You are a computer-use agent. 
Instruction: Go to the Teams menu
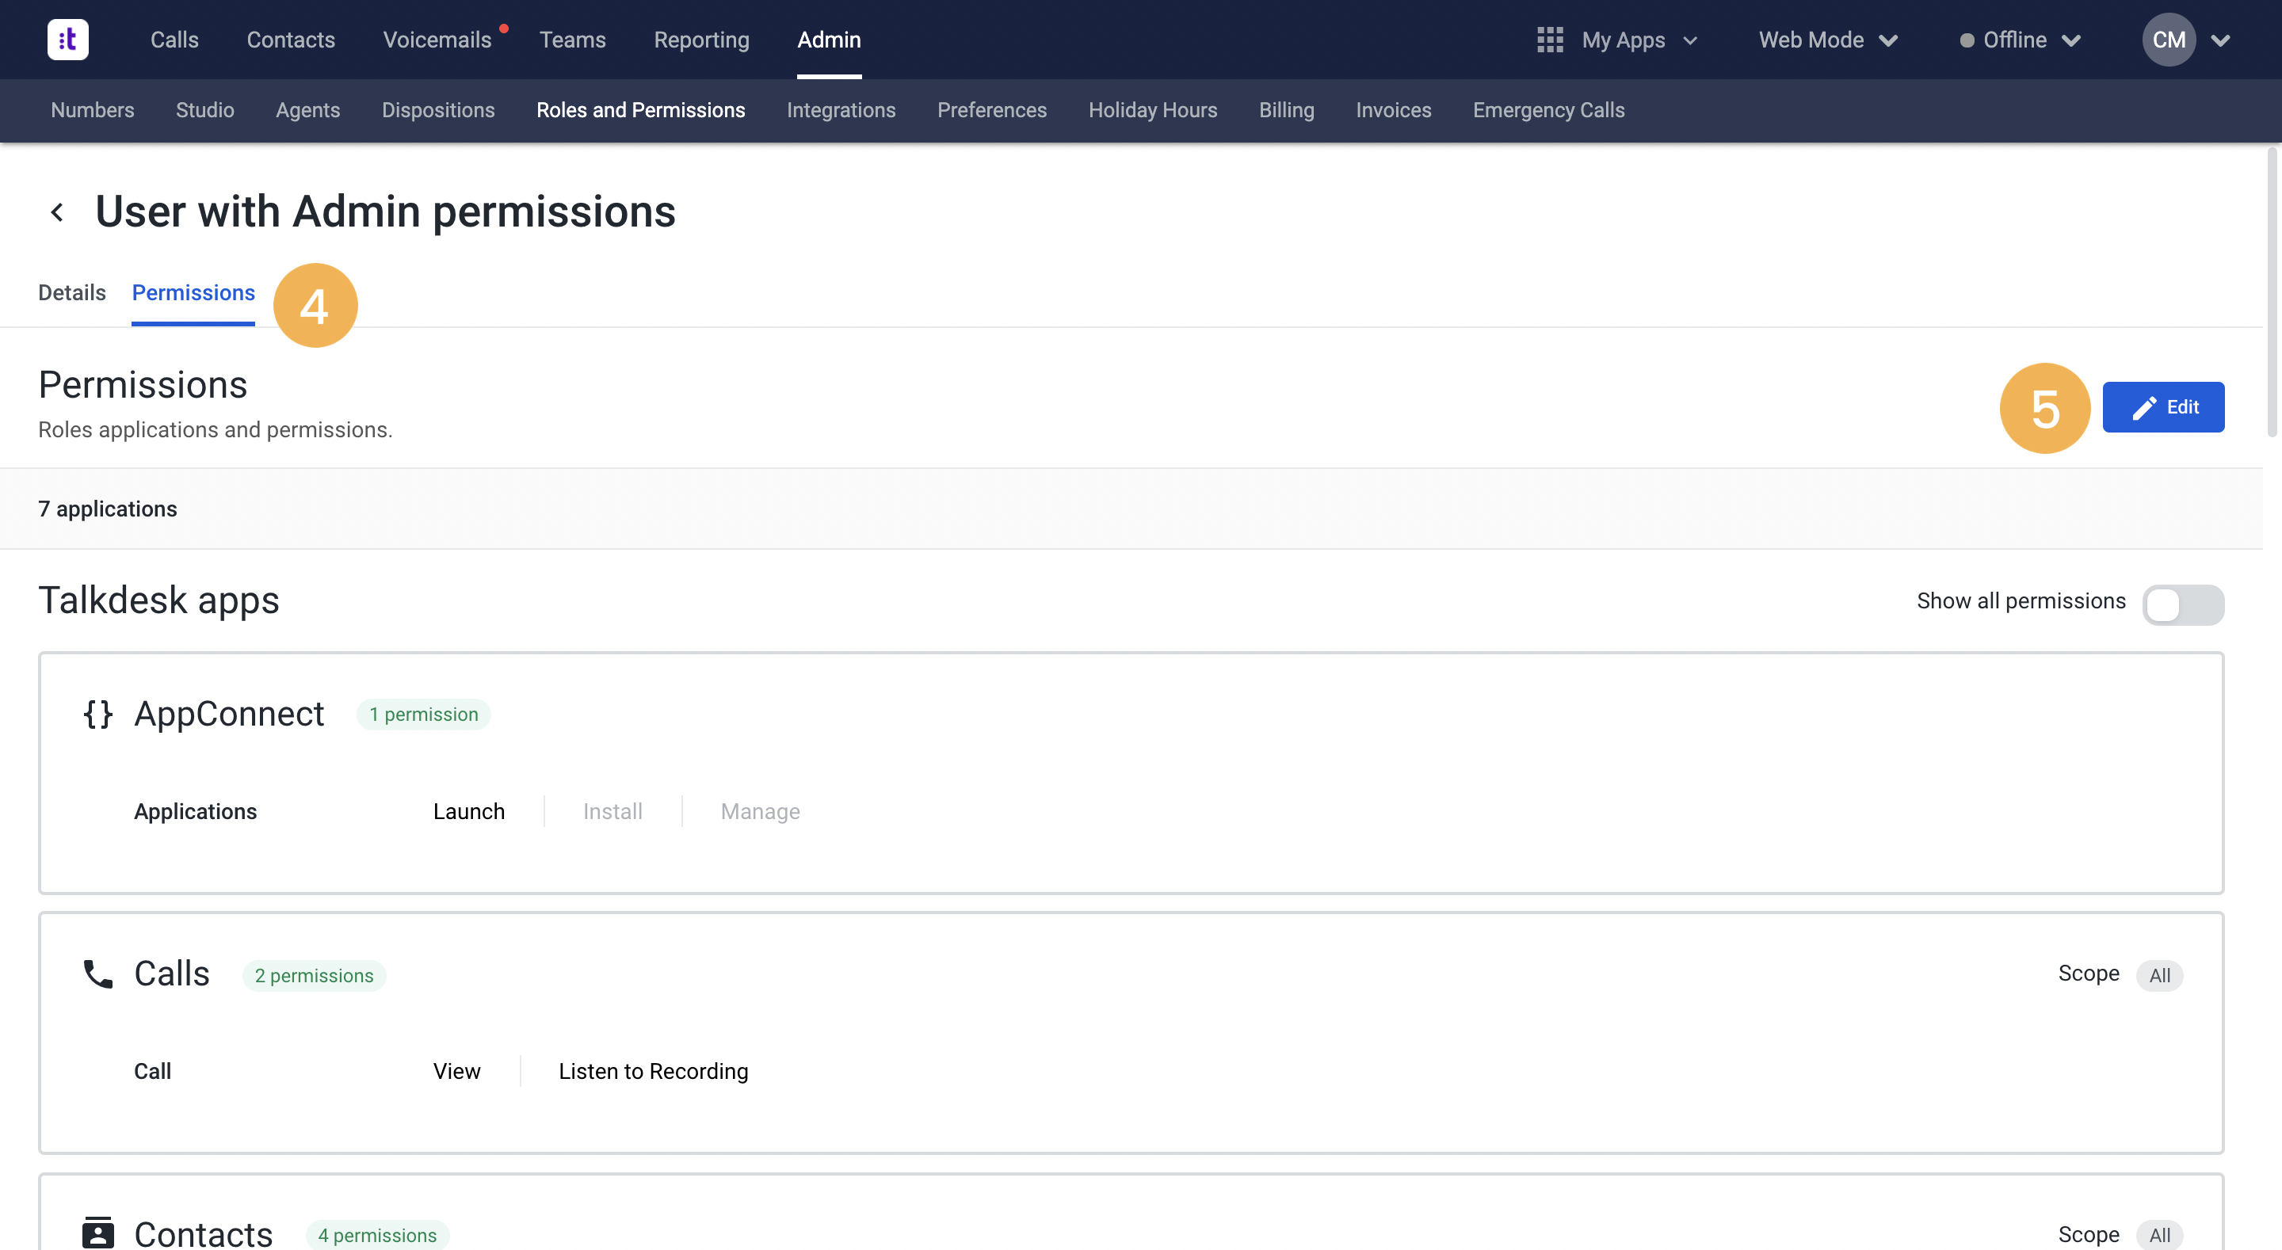pos(572,40)
